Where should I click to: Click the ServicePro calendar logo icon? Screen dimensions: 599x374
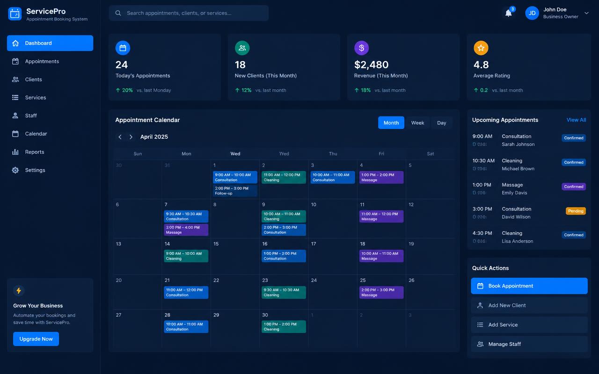tap(15, 14)
